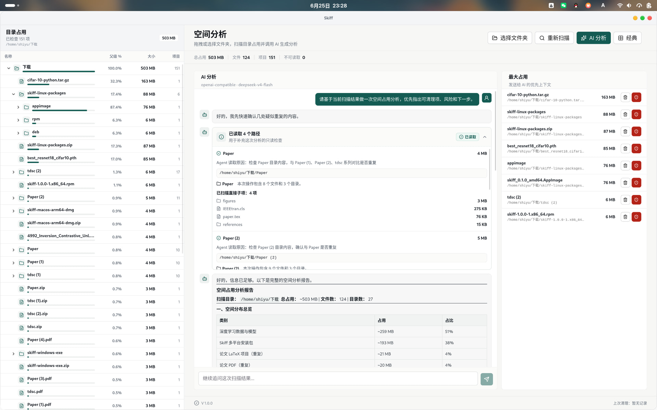
Task: Trash skiff-linux-packages.zip in largest list
Action: [x=625, y=132]
